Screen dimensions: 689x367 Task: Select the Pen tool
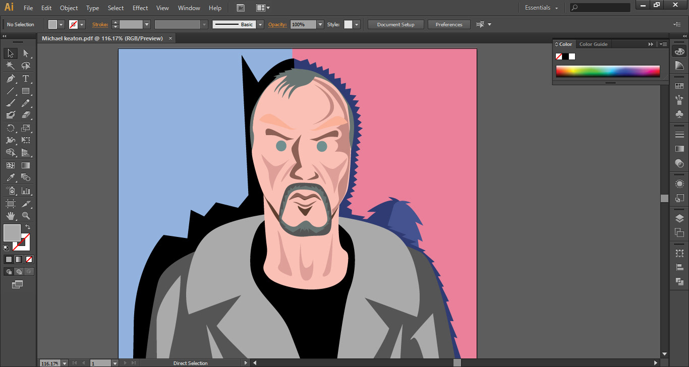(x=10, y=79)
